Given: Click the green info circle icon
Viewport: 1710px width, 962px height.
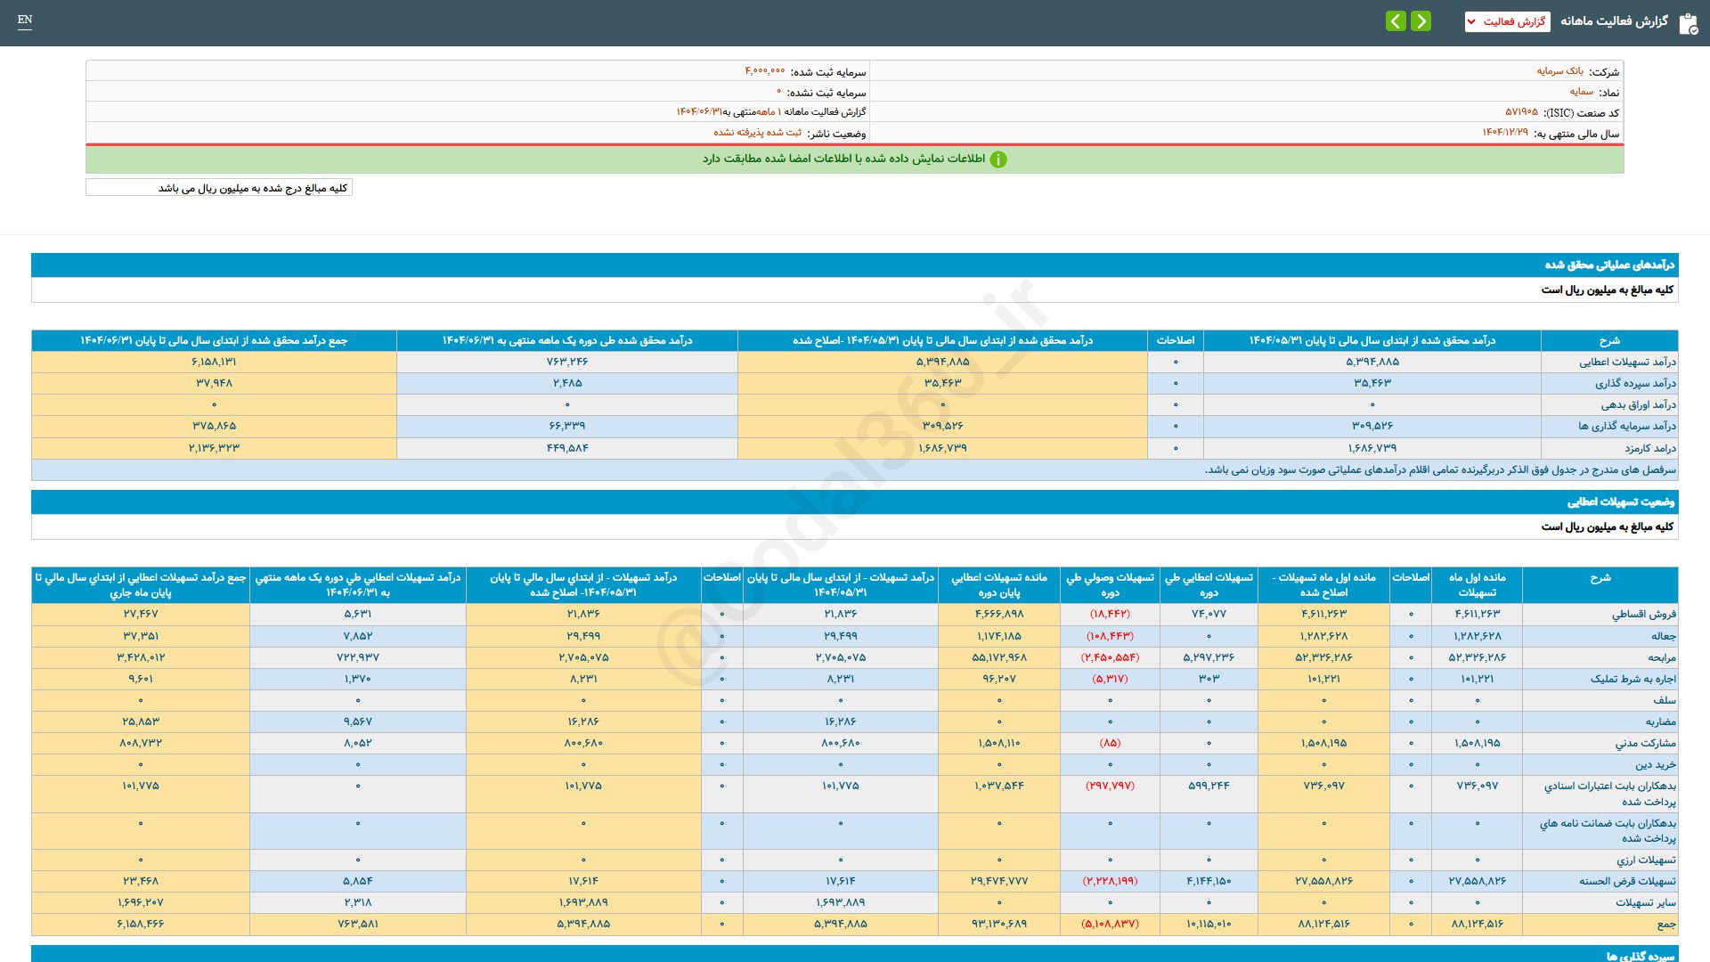Looking at the screenshot, I should click(x=998, y=159).
